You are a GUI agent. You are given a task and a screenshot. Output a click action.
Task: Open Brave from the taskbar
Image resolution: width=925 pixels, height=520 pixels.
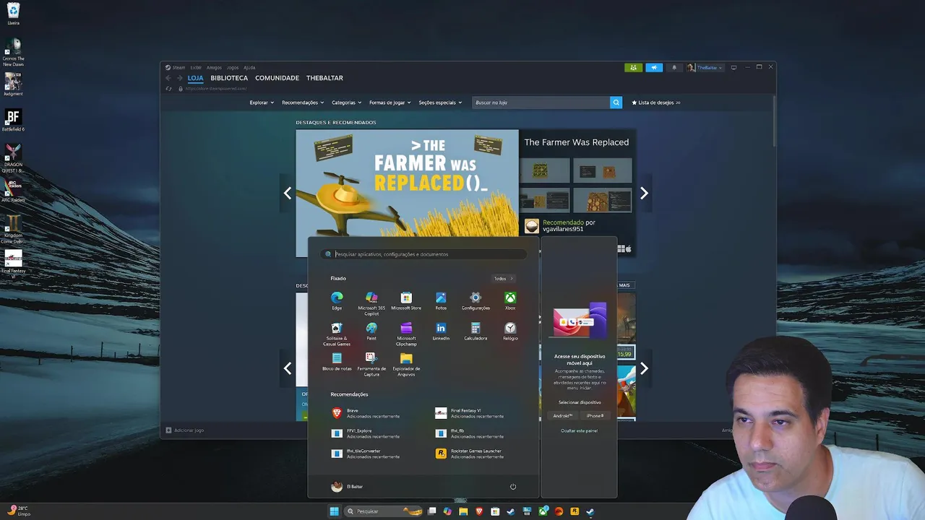coord(479,511)
